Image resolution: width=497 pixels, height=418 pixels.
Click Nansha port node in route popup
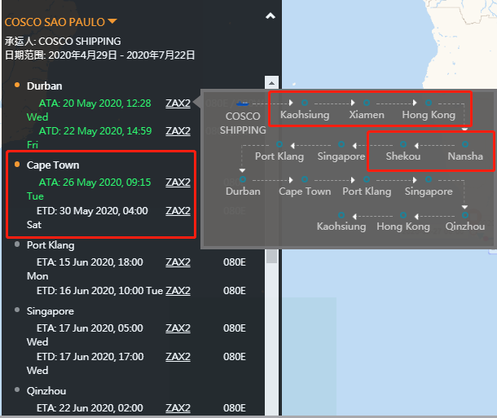coord(465,144)
